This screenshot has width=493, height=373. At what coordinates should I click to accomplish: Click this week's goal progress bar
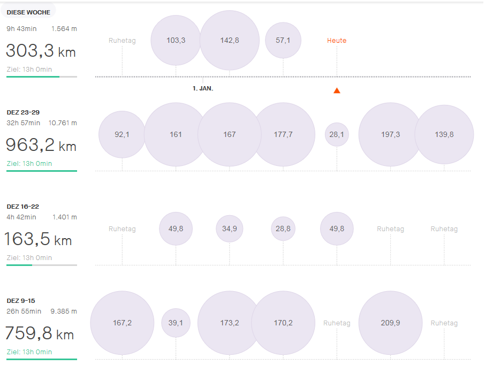pyautogui.click(x=42, y=77)
